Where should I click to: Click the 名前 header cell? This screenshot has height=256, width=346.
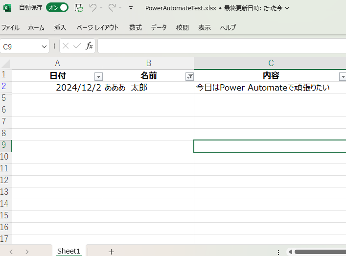148,76
